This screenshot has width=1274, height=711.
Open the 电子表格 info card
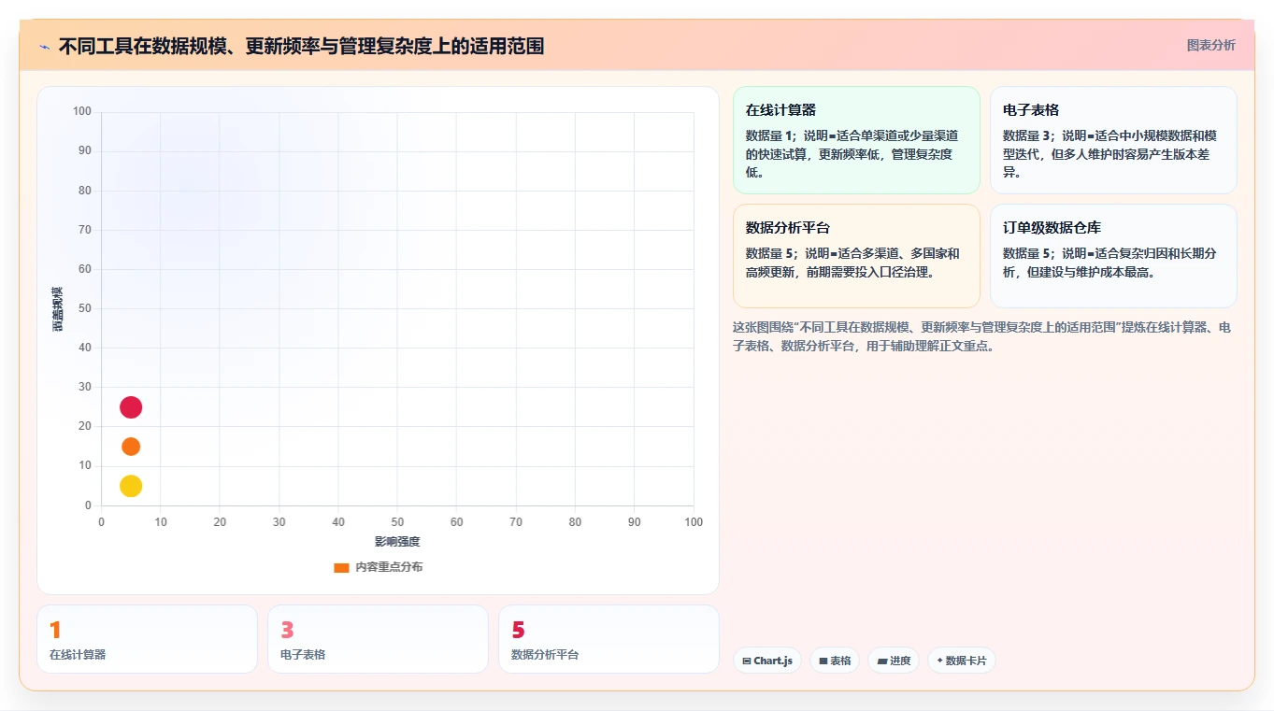1113,140
